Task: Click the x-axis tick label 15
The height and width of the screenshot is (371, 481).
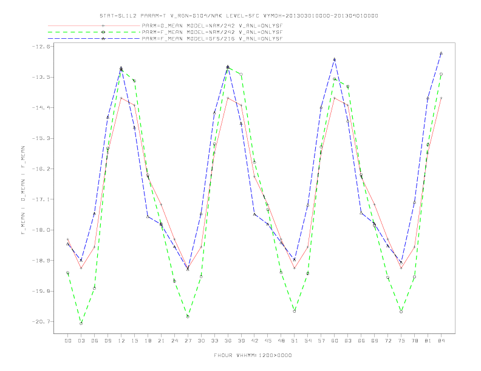Action: [134, 341]
